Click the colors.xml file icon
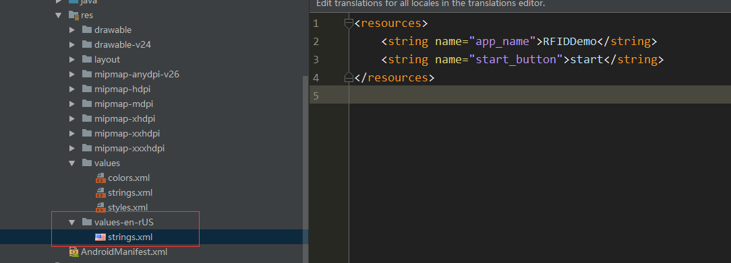Image resolution: width=731 pixels, height=263 pixels. [100, 178]
